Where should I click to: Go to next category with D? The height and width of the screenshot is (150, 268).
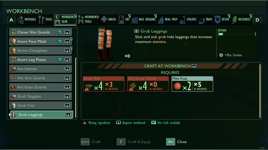click(257, 20)
